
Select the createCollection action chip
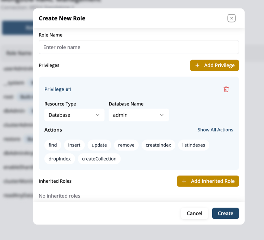point(99,159)
